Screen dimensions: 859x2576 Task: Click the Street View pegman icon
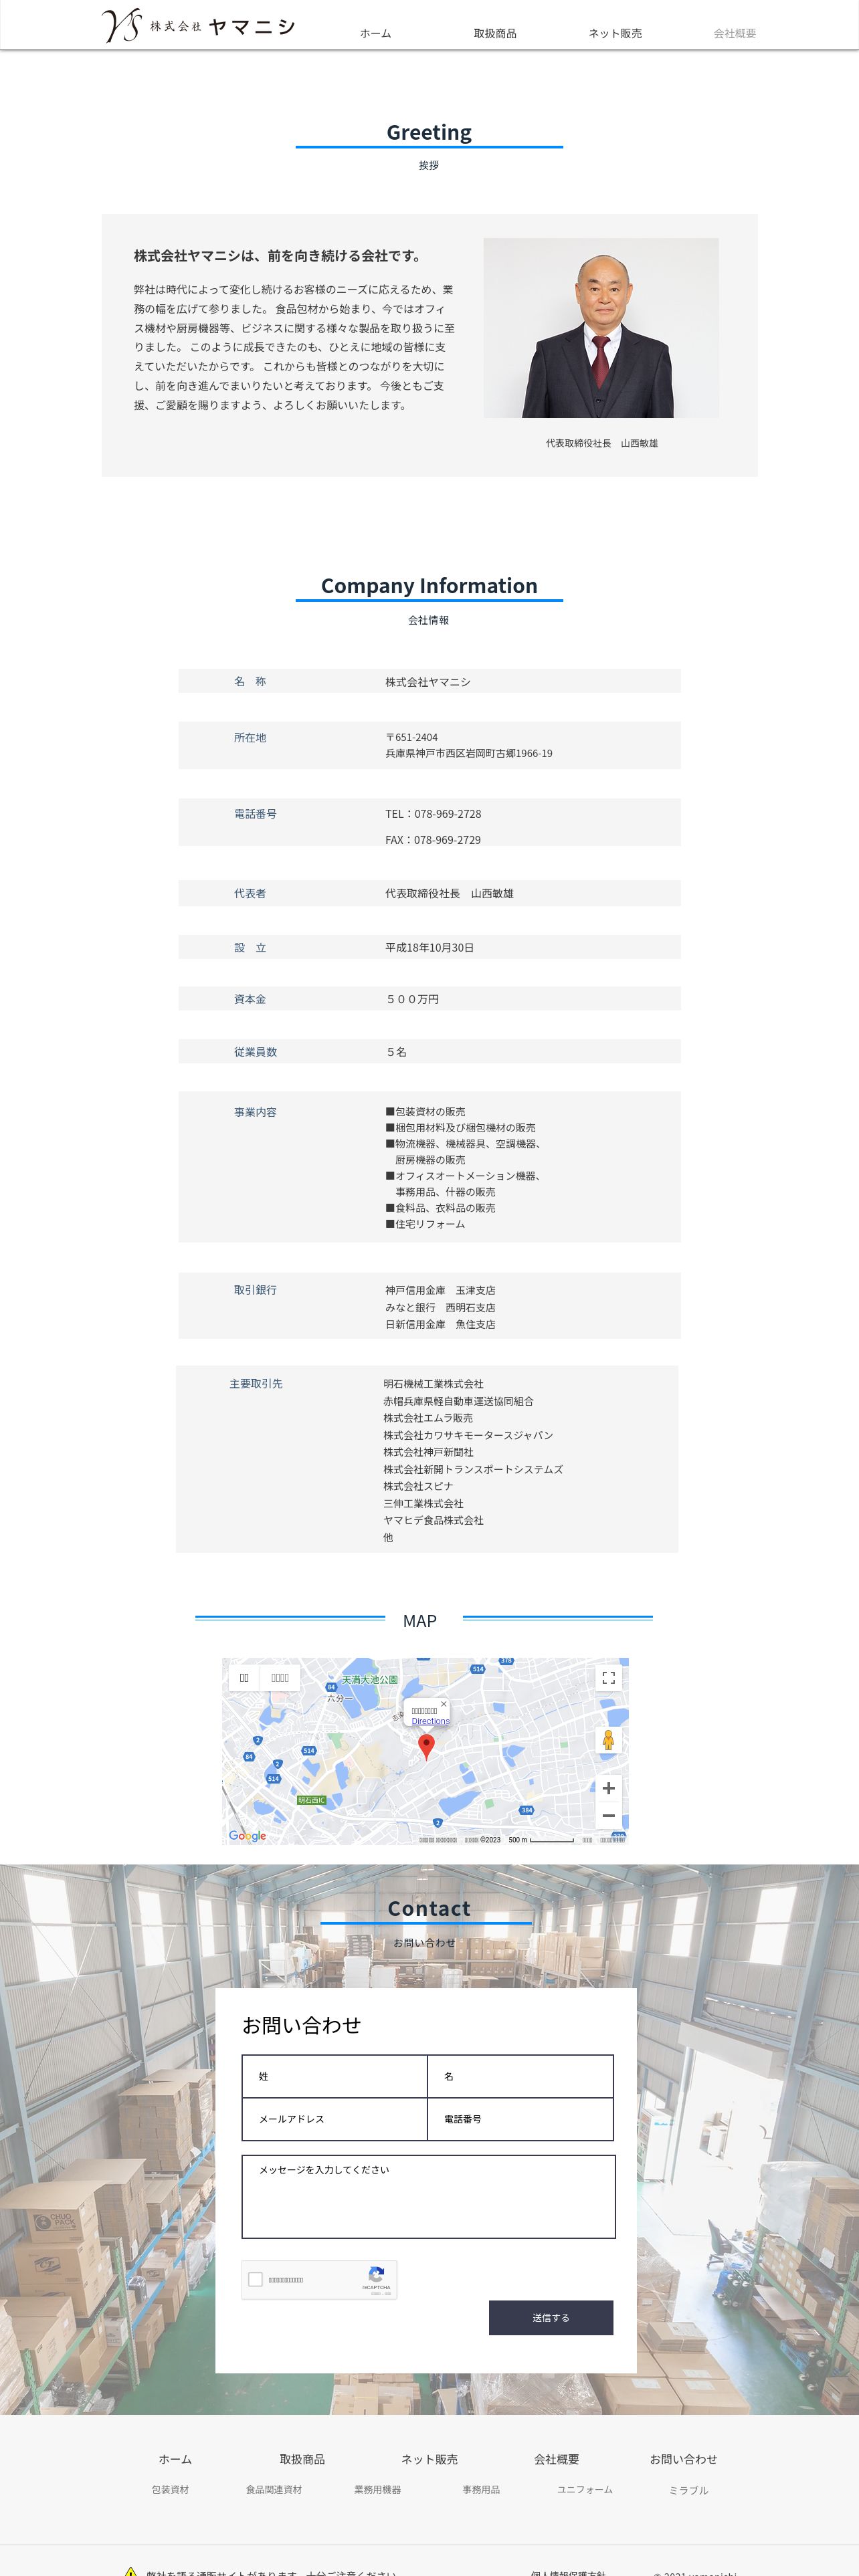click(x=608, y=1739)
